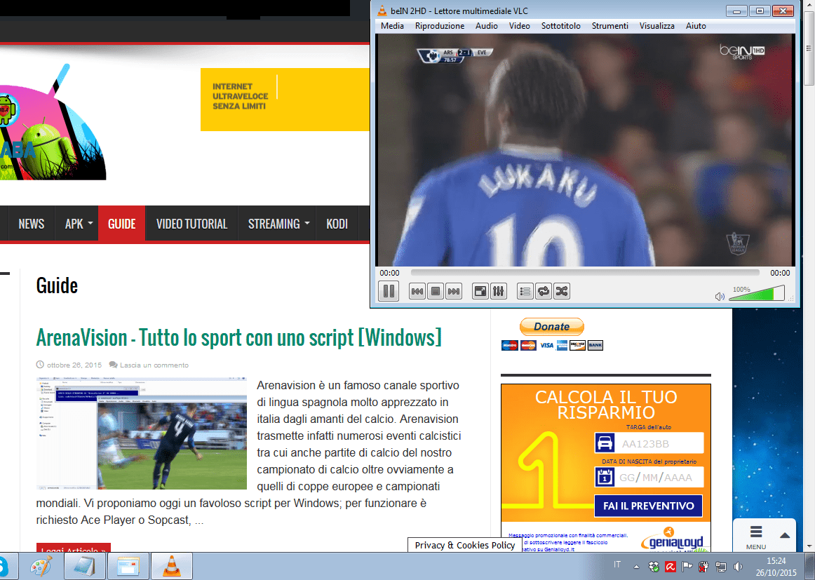The height and width of the screenshot is (580, 815).
Task: Open the system volume tray icon
Action: click(x=738, y=567)
